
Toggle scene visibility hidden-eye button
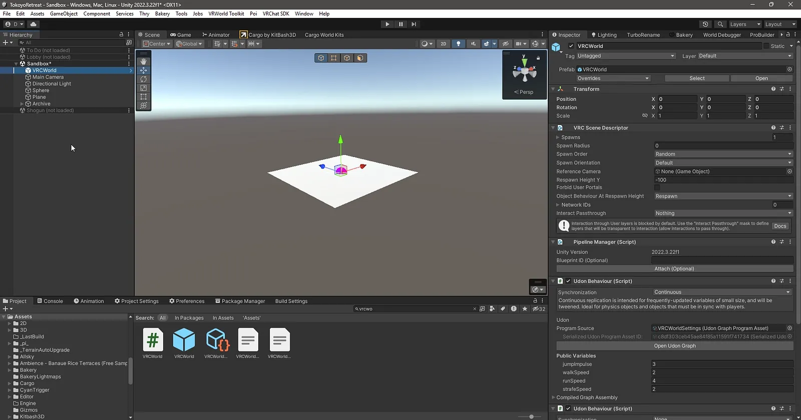tap(506, 43)
